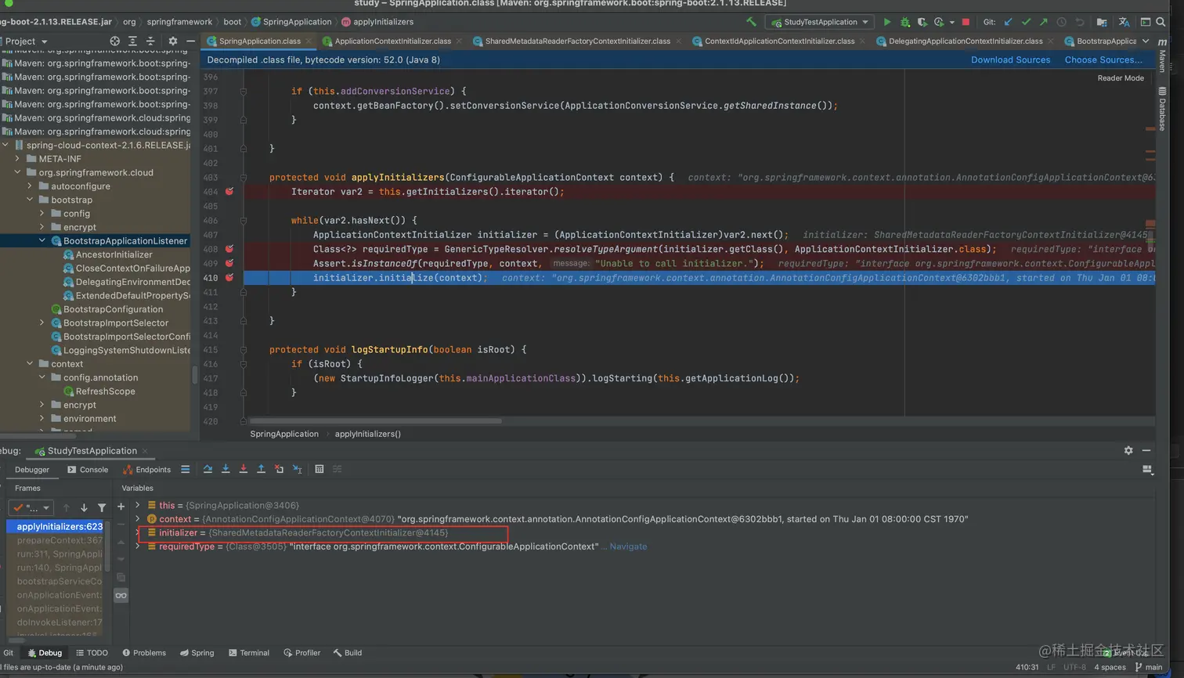This screenshot has width=1184, height=678.
Task: Click the frames filter funnel icon
Action: point(102,507)
